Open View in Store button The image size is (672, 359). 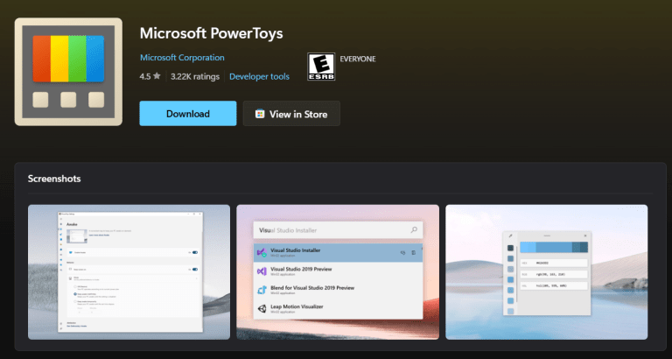[291, 114]
